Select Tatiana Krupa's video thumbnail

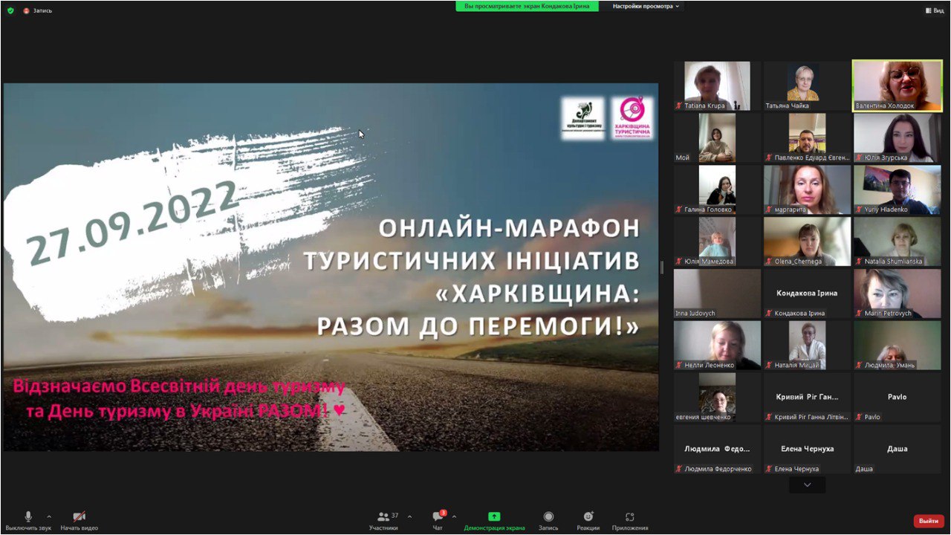pyautogui.click(x=717, y=85)
